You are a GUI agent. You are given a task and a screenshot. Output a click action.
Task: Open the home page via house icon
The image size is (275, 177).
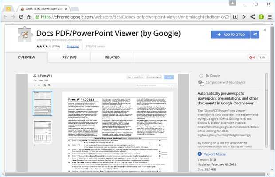pos(29,17)
